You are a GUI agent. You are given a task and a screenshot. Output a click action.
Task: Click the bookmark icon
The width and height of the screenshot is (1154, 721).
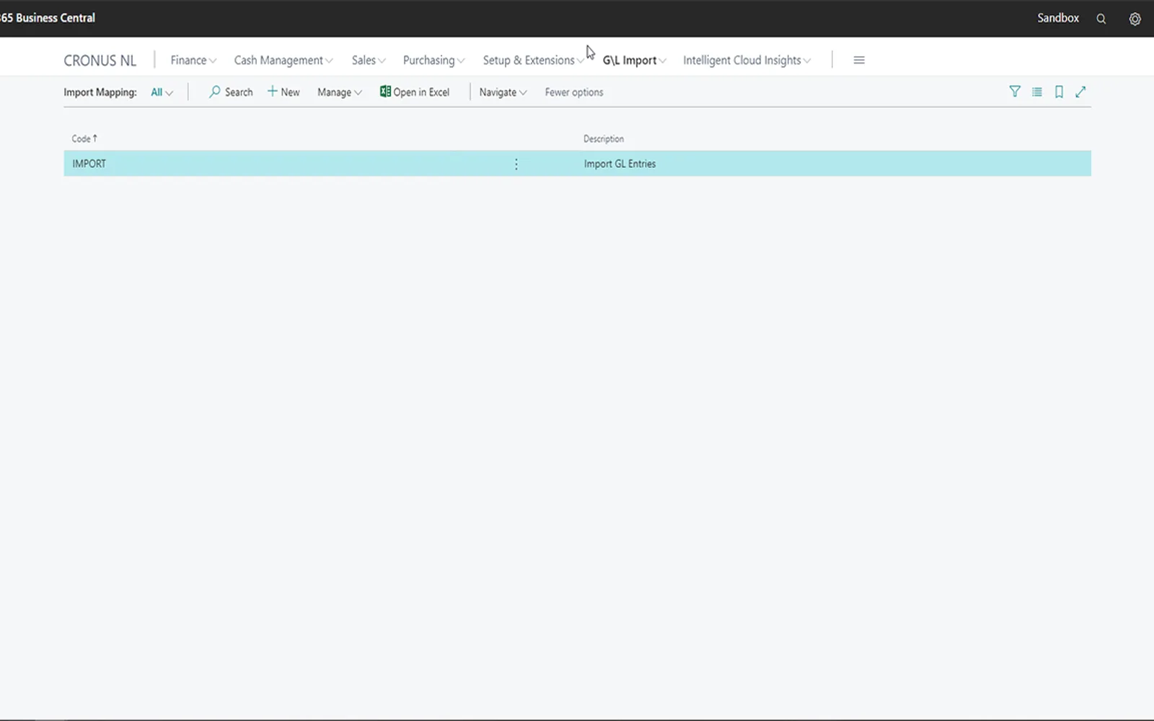(1059, 92)
